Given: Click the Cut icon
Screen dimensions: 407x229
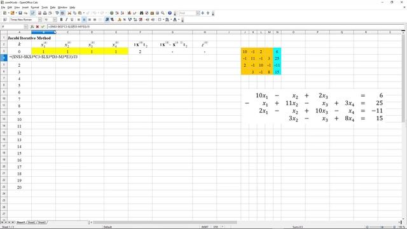Looking at the screenshot, I should point(69,13).
